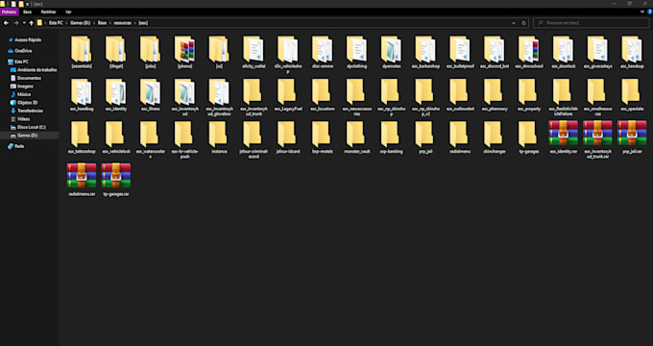Select the esx_barbershop folder
Screen dimensions: 653x346
pos(425,52)
